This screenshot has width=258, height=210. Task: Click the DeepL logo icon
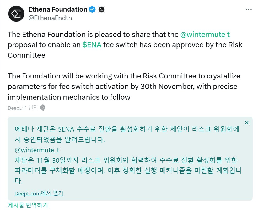[43, 108]
